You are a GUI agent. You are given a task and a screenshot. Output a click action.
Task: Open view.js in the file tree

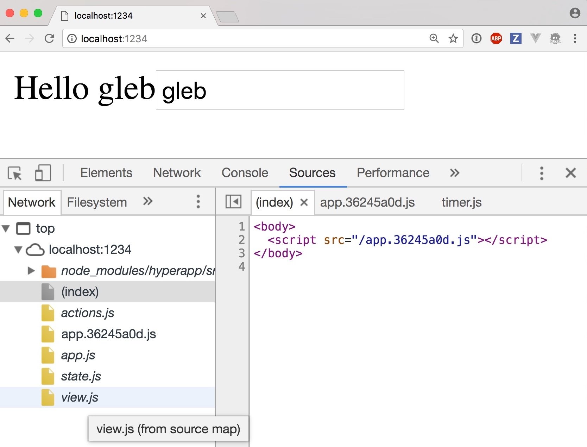click(107, 397)
